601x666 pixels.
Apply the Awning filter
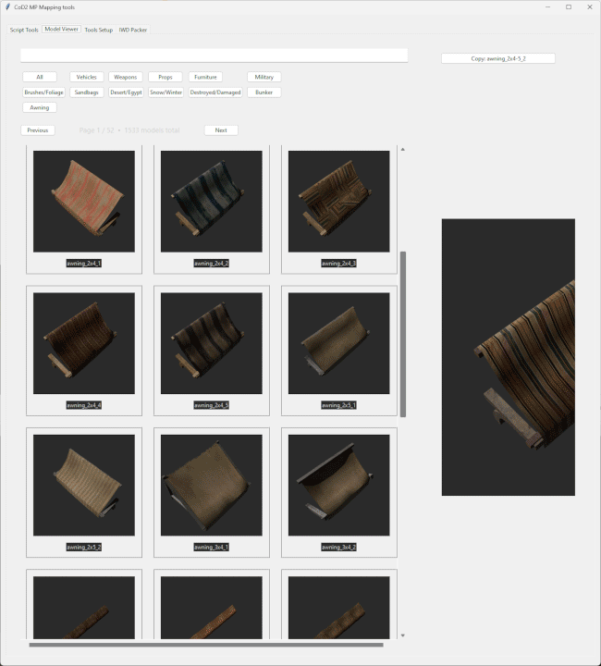tap(40, 107)
